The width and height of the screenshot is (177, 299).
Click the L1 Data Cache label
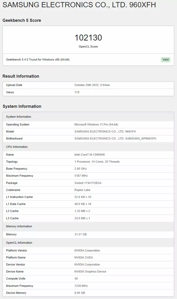[x=16, y=204]
